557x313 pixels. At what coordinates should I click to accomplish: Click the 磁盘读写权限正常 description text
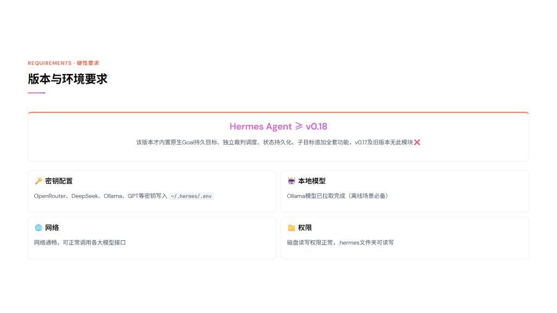341,243
